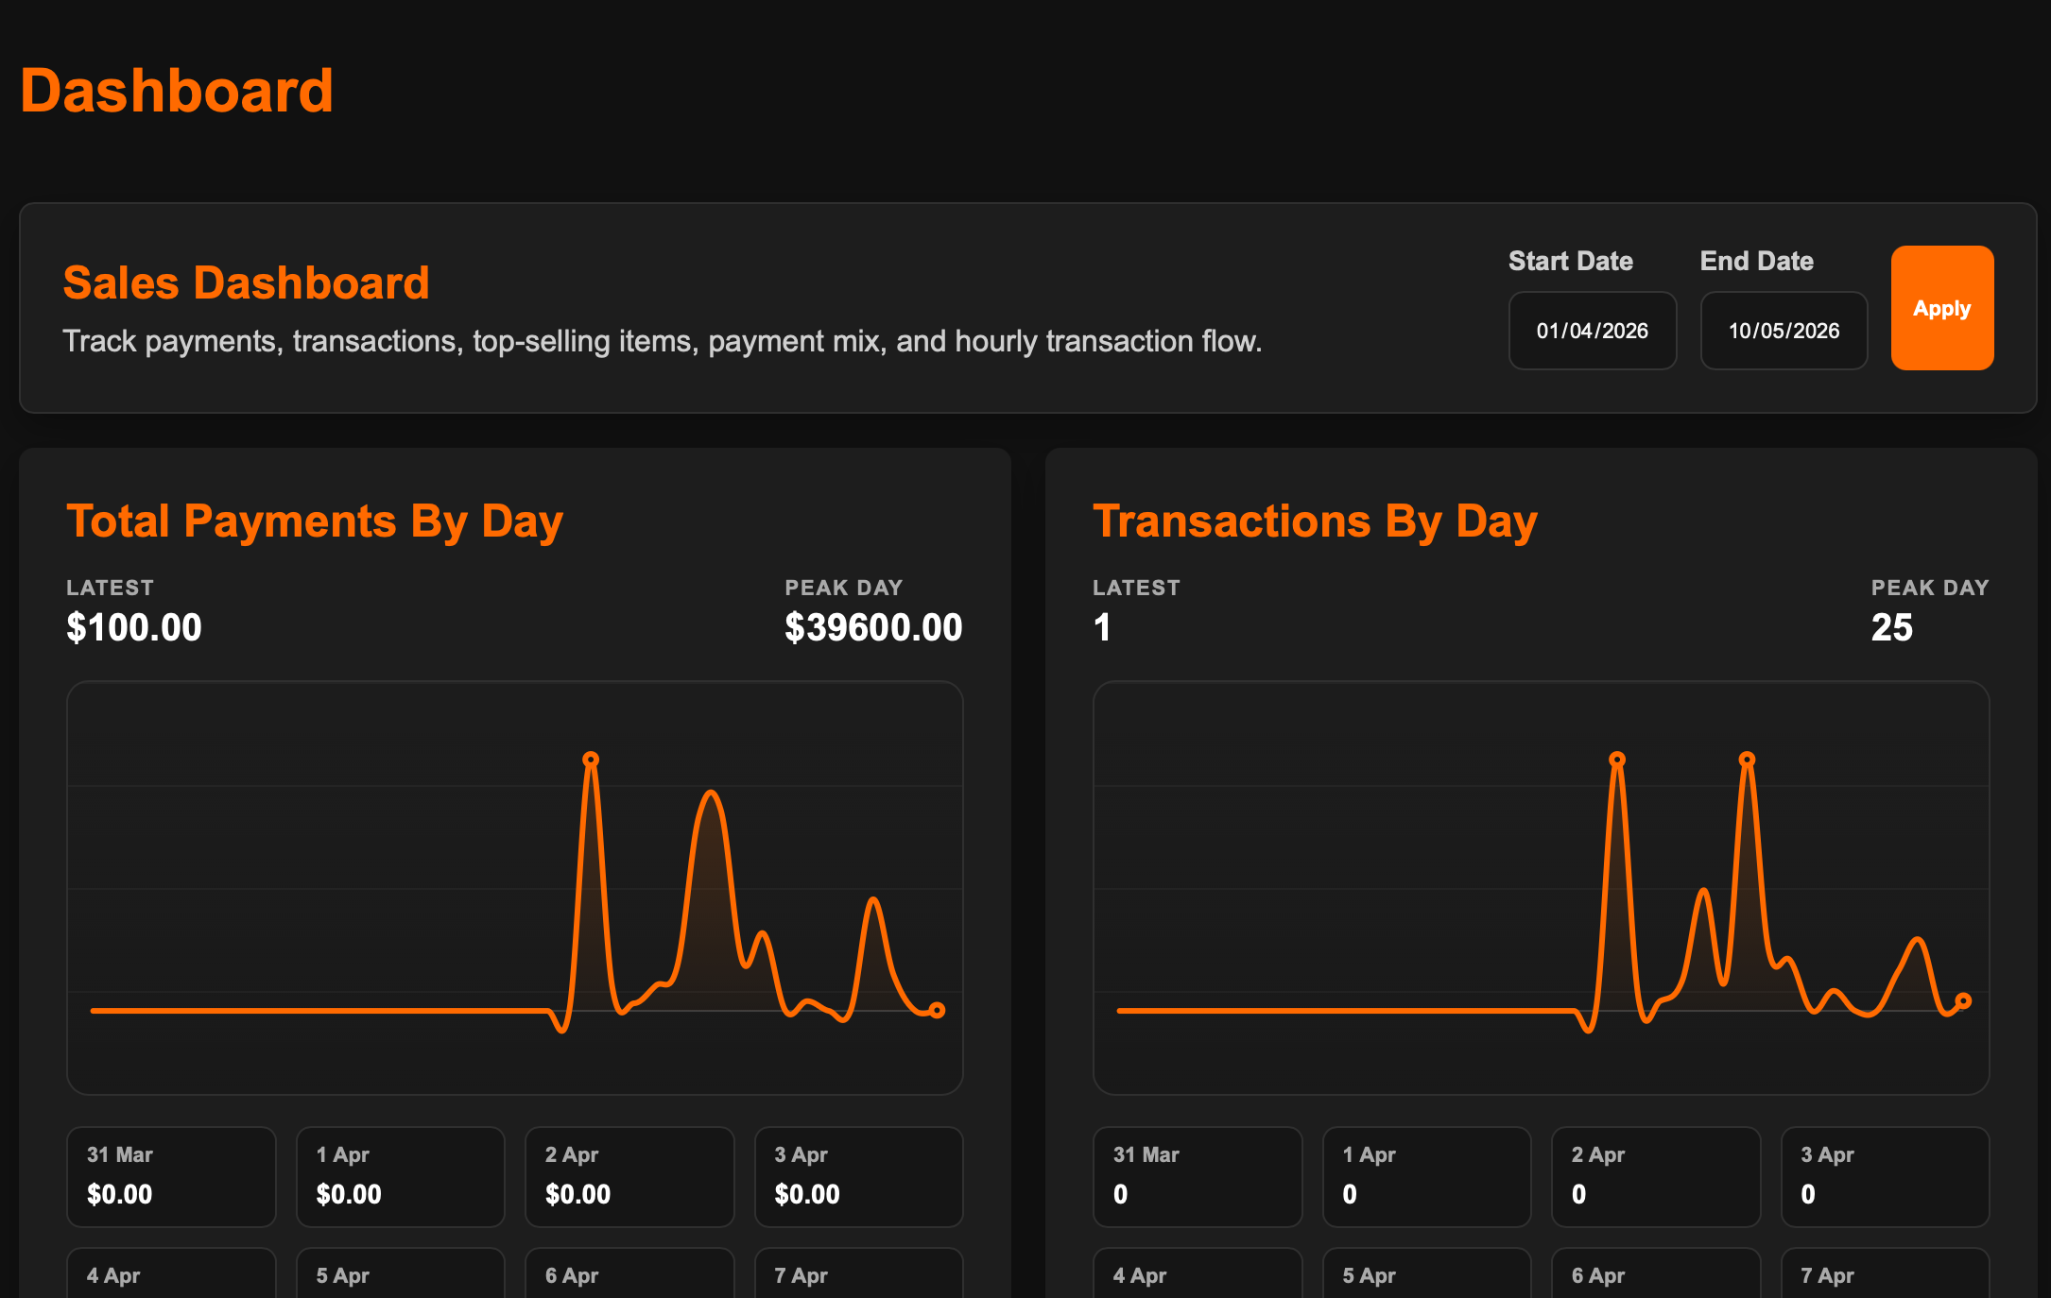
Task: Select the 31 Mar transactions card
Action: (x=1198, y=1177)
